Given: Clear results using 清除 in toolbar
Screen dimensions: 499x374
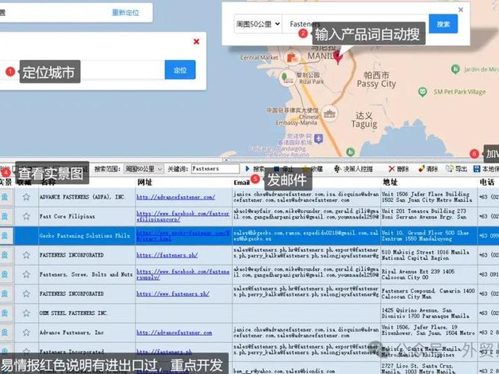Looking at the screenshot, I should point(428,169).
